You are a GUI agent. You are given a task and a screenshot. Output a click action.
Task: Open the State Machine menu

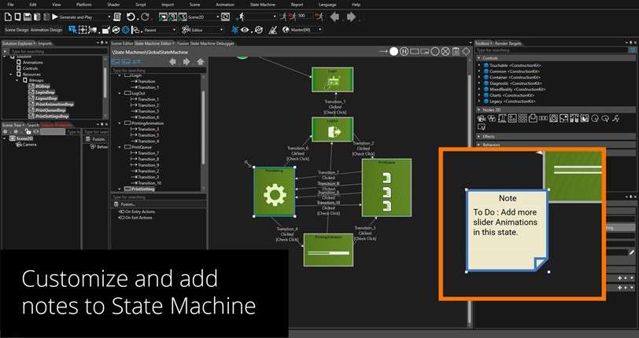264,4
